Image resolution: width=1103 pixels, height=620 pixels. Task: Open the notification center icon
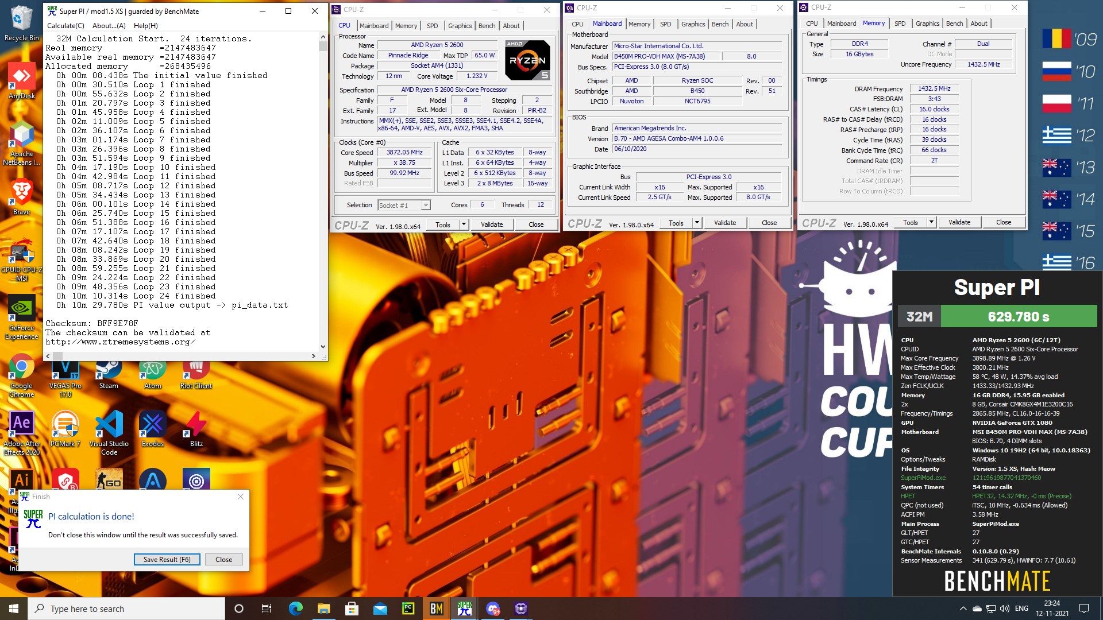tap(1084, 609)
